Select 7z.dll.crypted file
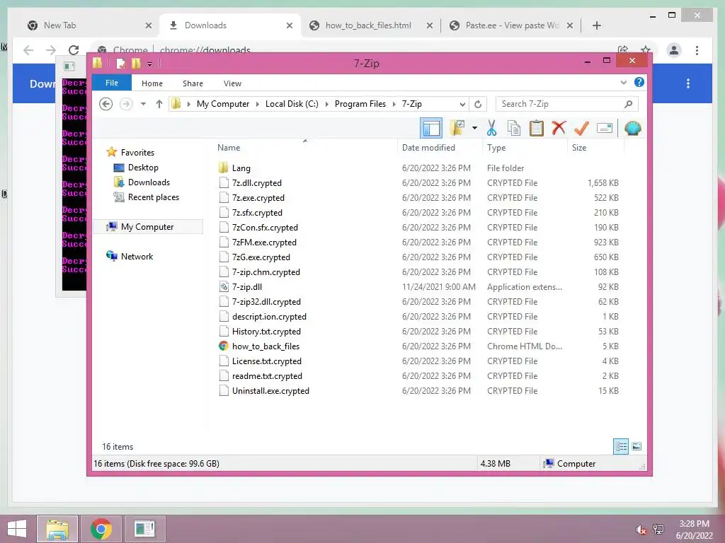The height and width of the screenshot is (543, 725). (x=256, y=183)
